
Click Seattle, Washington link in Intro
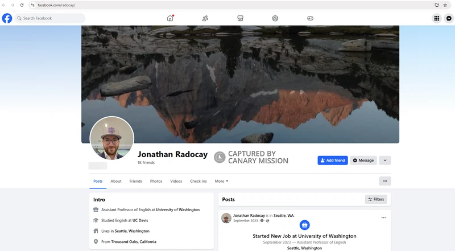(x=132, y=231)
